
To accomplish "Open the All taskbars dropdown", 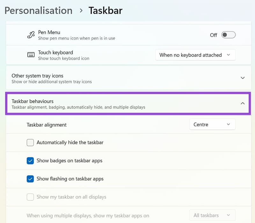I will pos(212,215).
